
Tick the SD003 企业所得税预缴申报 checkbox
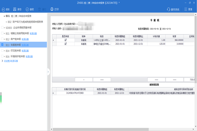click(2, 27)
